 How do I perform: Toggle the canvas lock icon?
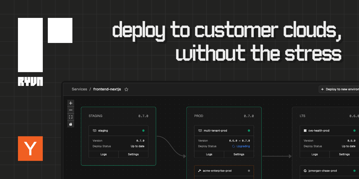71,124
